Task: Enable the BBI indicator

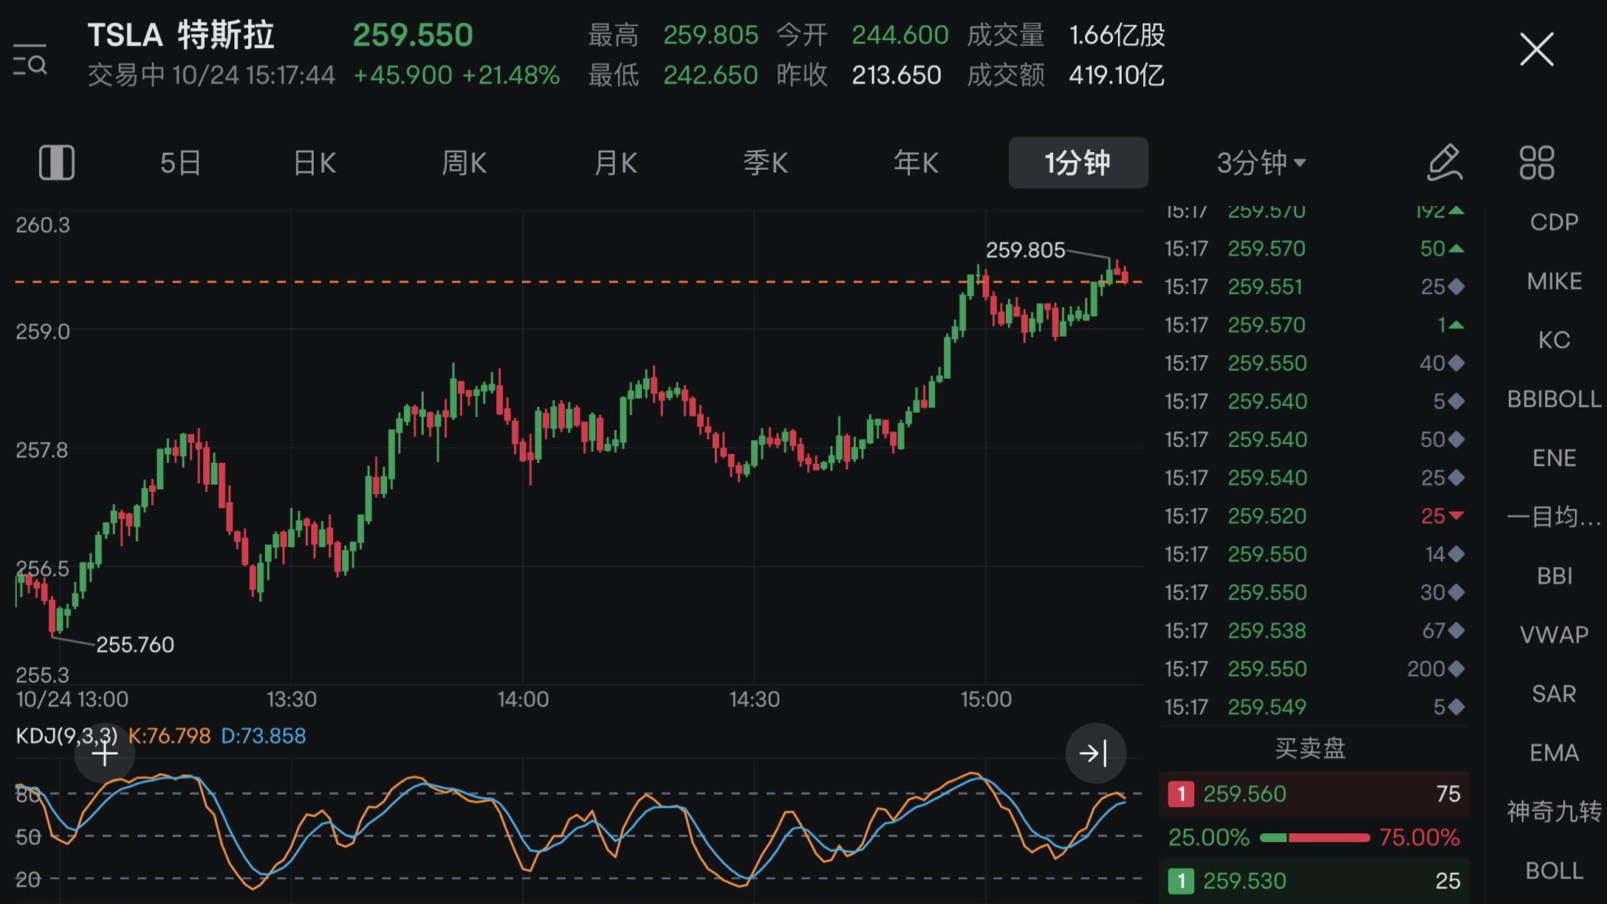Action: point(1554,576)
